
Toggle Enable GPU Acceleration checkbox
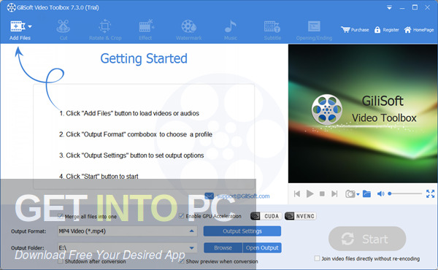tap(182, 216)
